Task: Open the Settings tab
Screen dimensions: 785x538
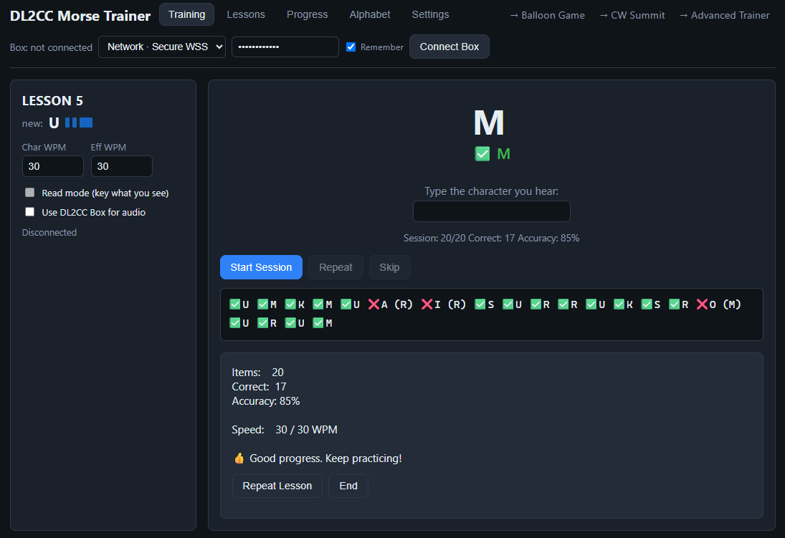Action: pyautogui.click(x=430, y=14)
